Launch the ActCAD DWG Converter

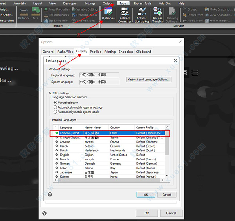pyautogui.click(x=125, y=15)
